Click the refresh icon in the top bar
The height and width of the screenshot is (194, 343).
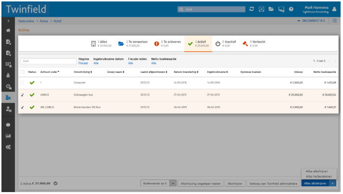pyautogui.click(x=252, y=9)
